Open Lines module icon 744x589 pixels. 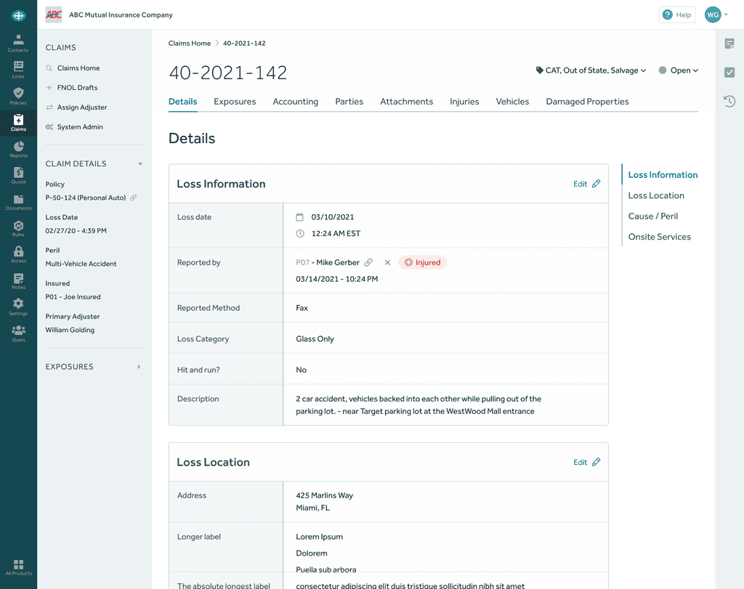[x=18, y=70]
